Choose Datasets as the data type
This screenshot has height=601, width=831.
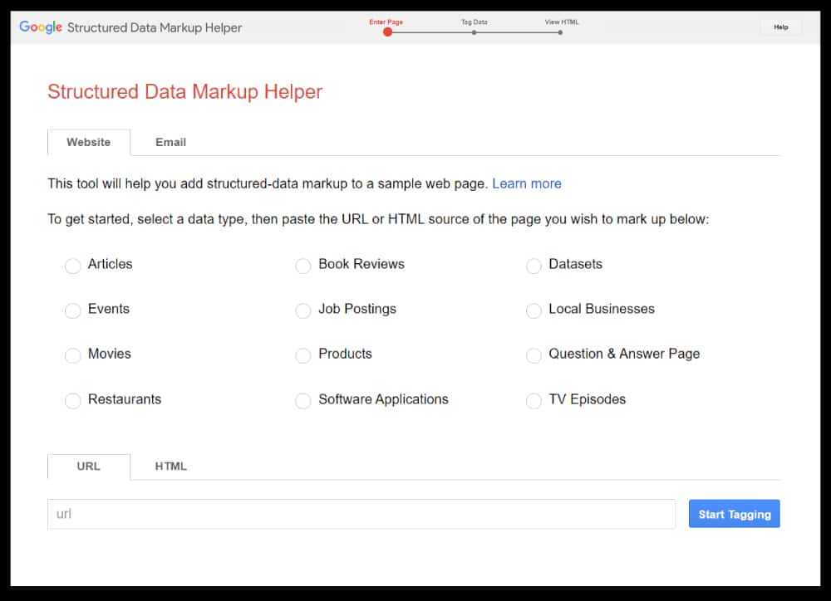[x=534, y=266]
